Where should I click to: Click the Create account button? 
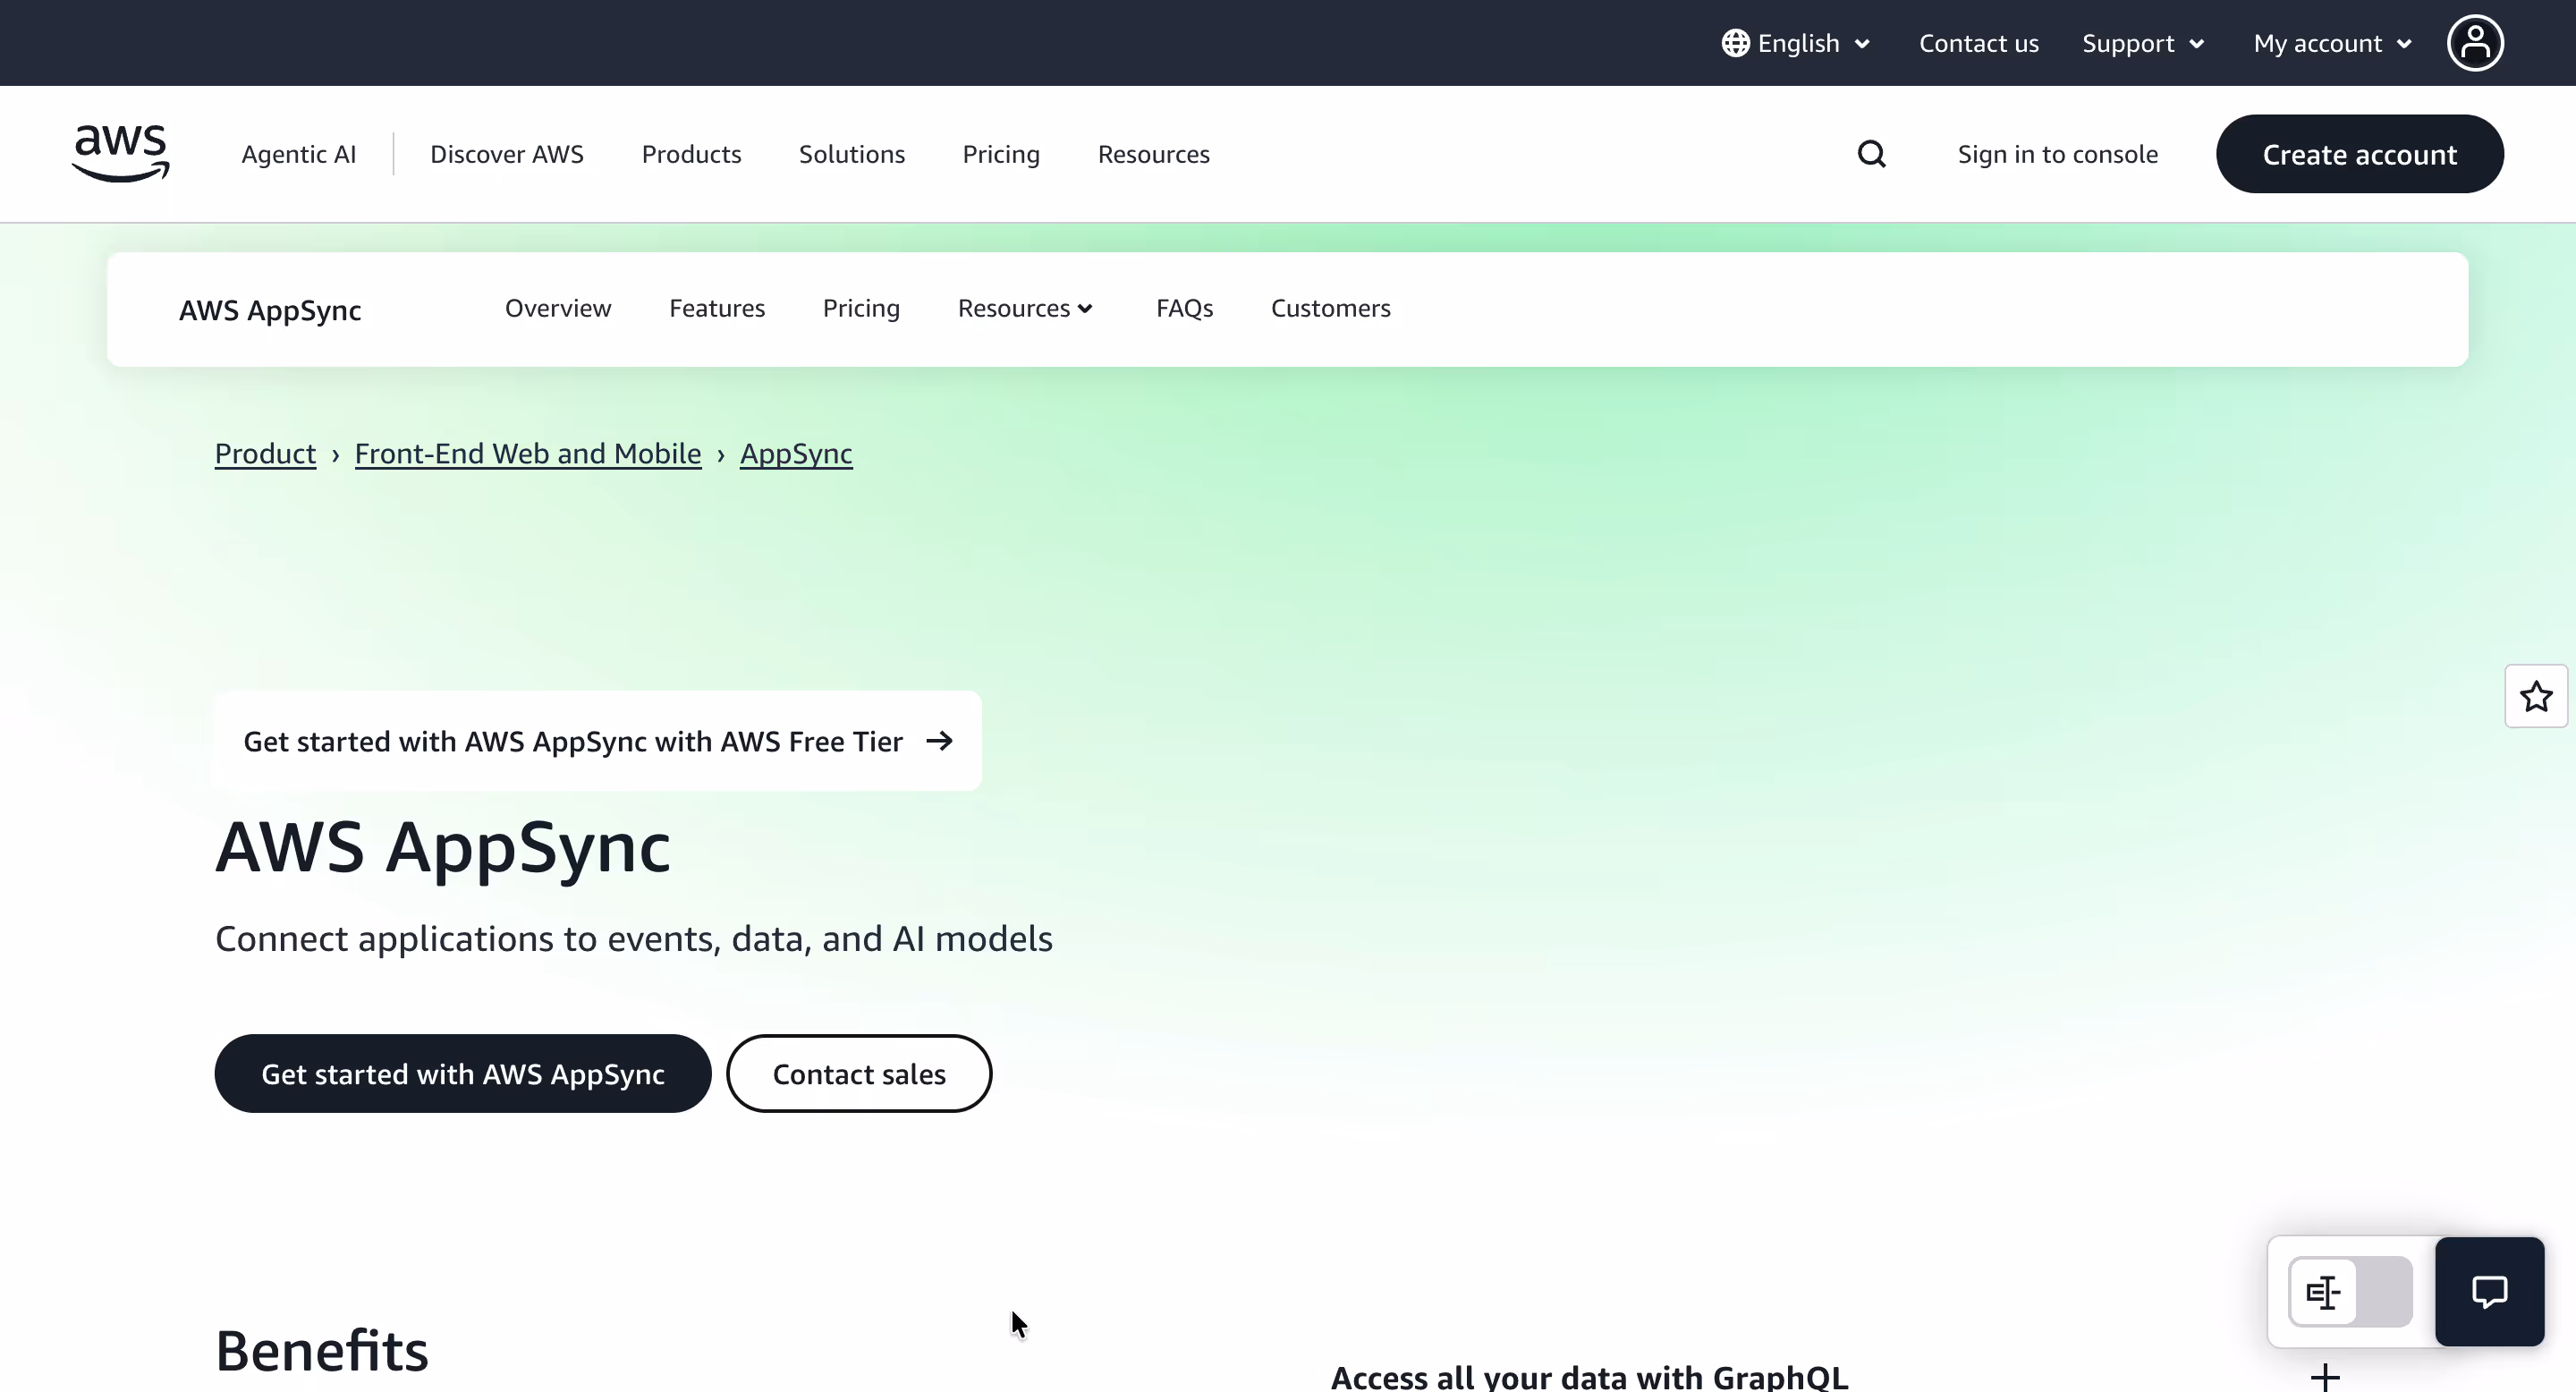point(2360,153)
